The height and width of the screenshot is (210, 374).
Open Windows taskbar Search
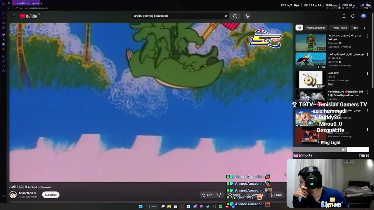[152, 206]
